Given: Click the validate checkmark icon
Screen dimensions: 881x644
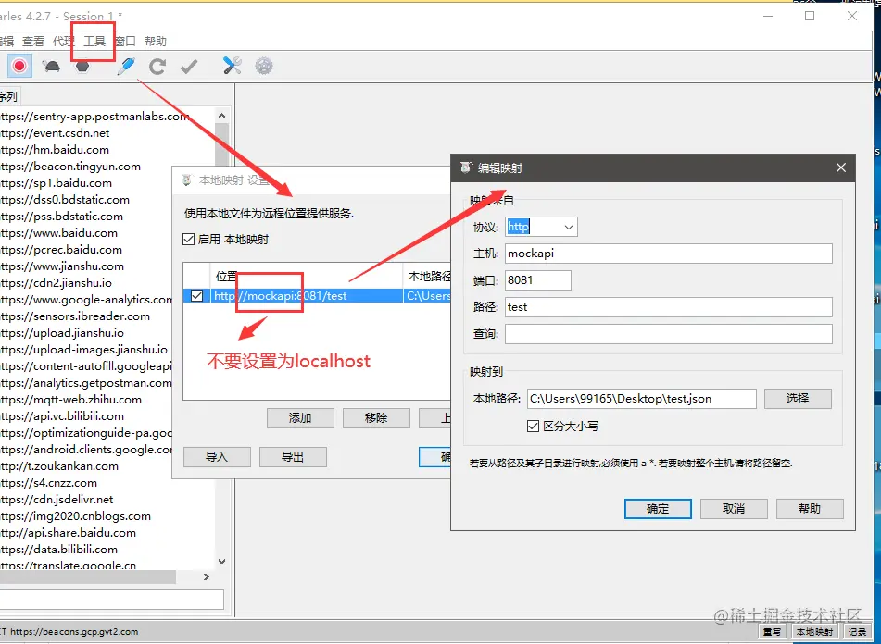Looking at the screenshot, I should click(189, 67).
